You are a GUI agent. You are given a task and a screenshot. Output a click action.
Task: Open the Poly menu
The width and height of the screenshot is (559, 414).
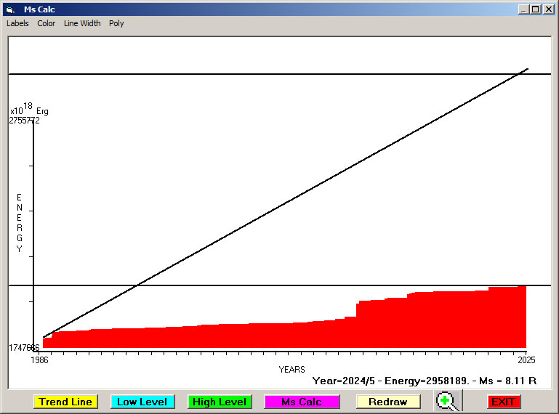[116, 23]
